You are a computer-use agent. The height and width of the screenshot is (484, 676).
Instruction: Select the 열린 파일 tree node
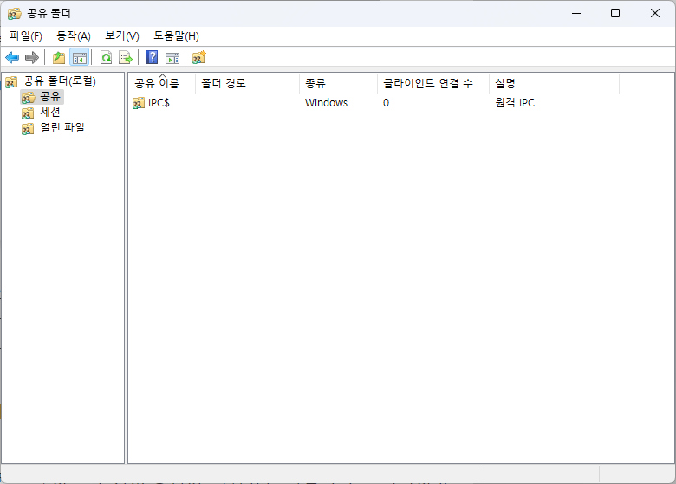(62, 128)
